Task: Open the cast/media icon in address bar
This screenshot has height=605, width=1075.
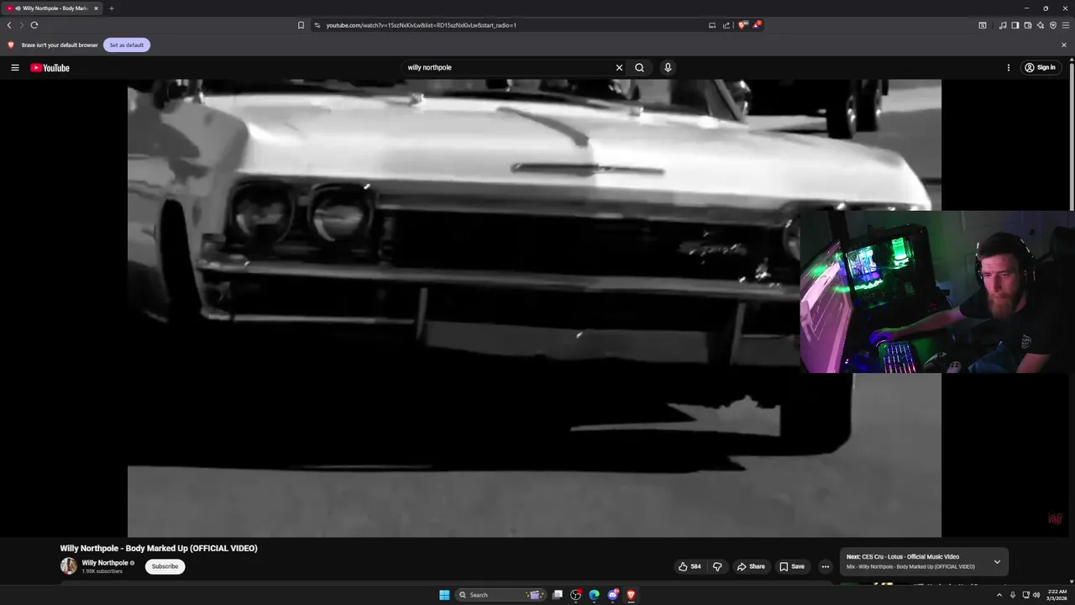Action: 712,25
